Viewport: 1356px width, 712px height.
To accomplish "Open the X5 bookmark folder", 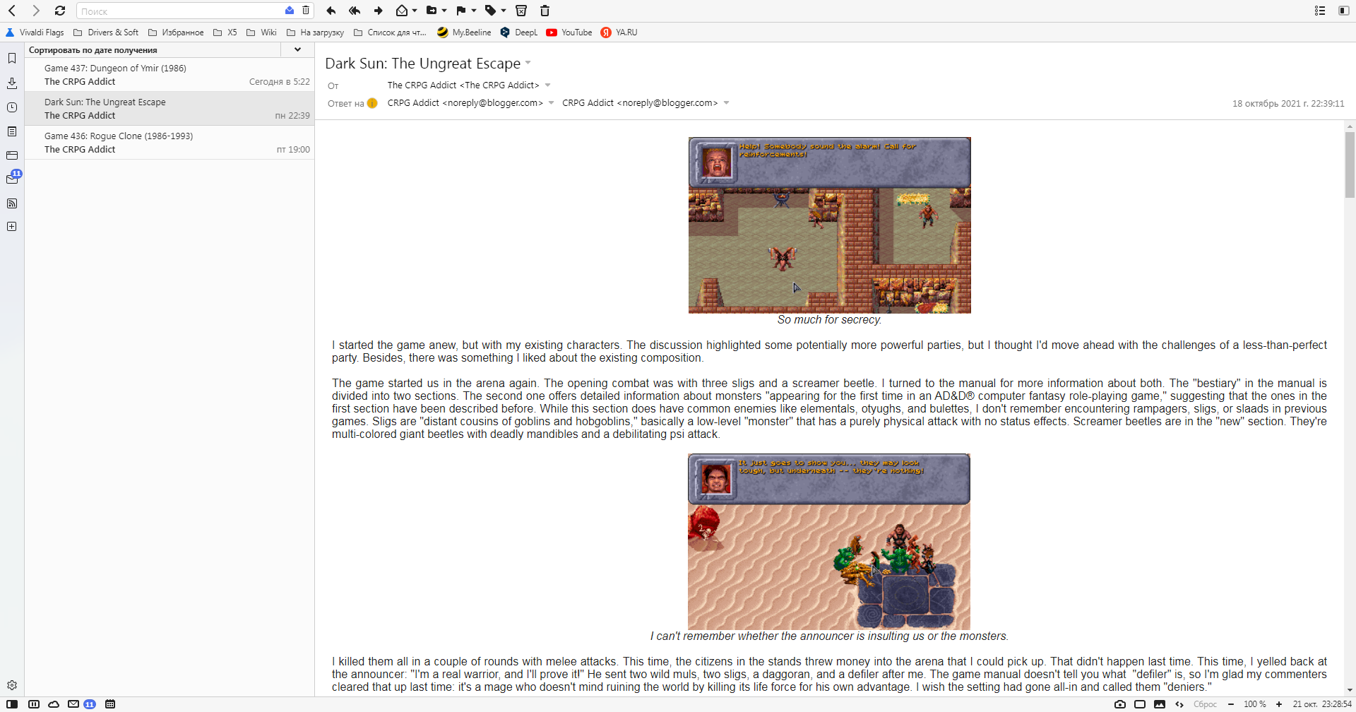I will [x=225, y=32].
